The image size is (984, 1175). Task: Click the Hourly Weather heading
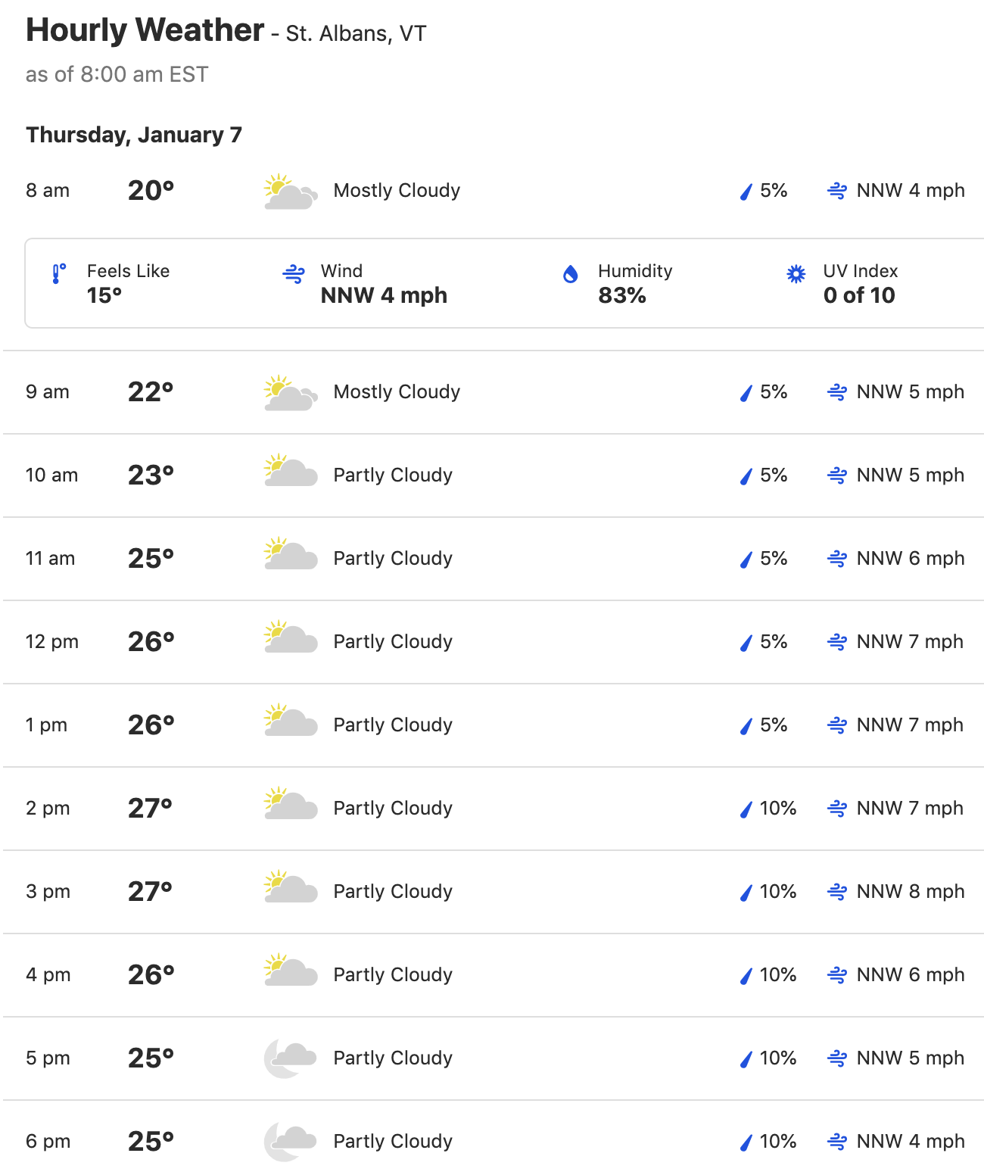click(x=145, y=30)
